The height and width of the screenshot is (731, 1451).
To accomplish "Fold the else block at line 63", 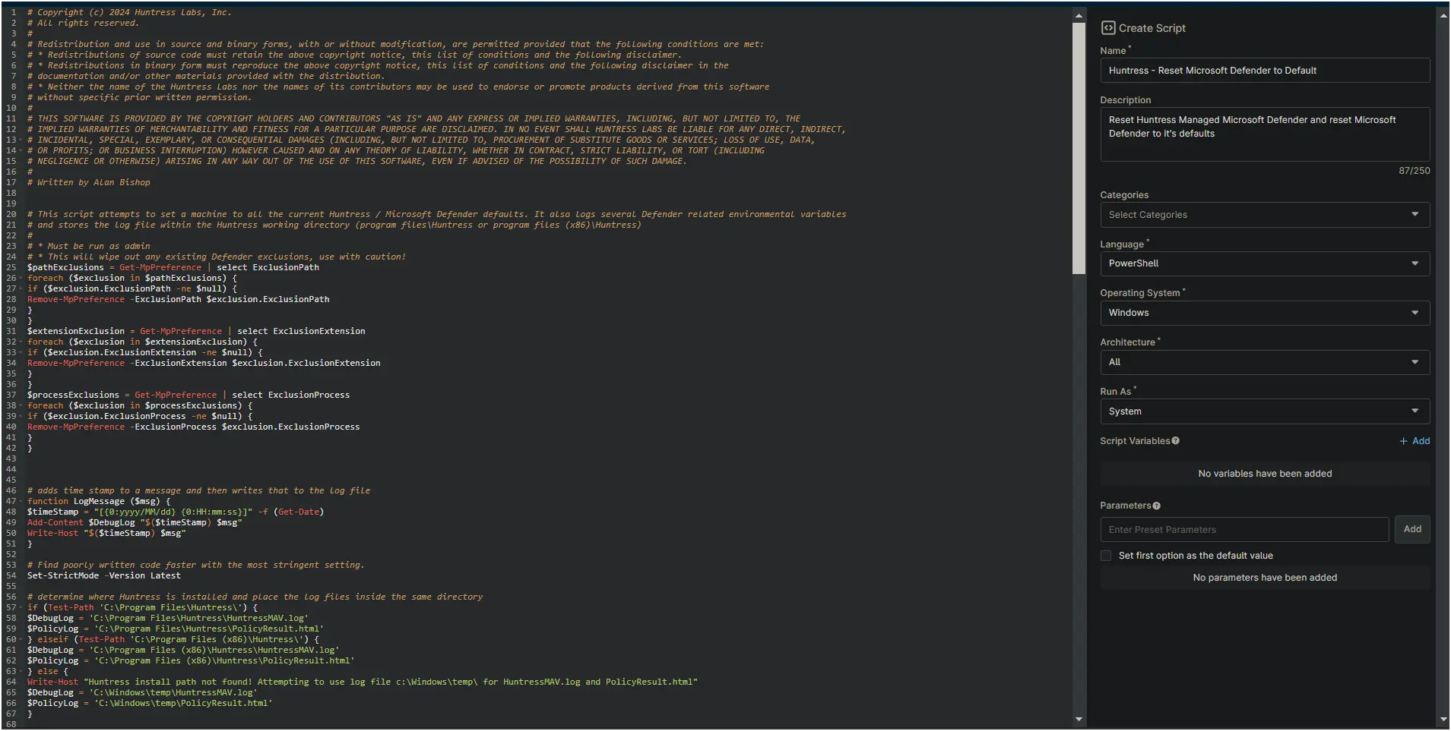I will 19,671.
